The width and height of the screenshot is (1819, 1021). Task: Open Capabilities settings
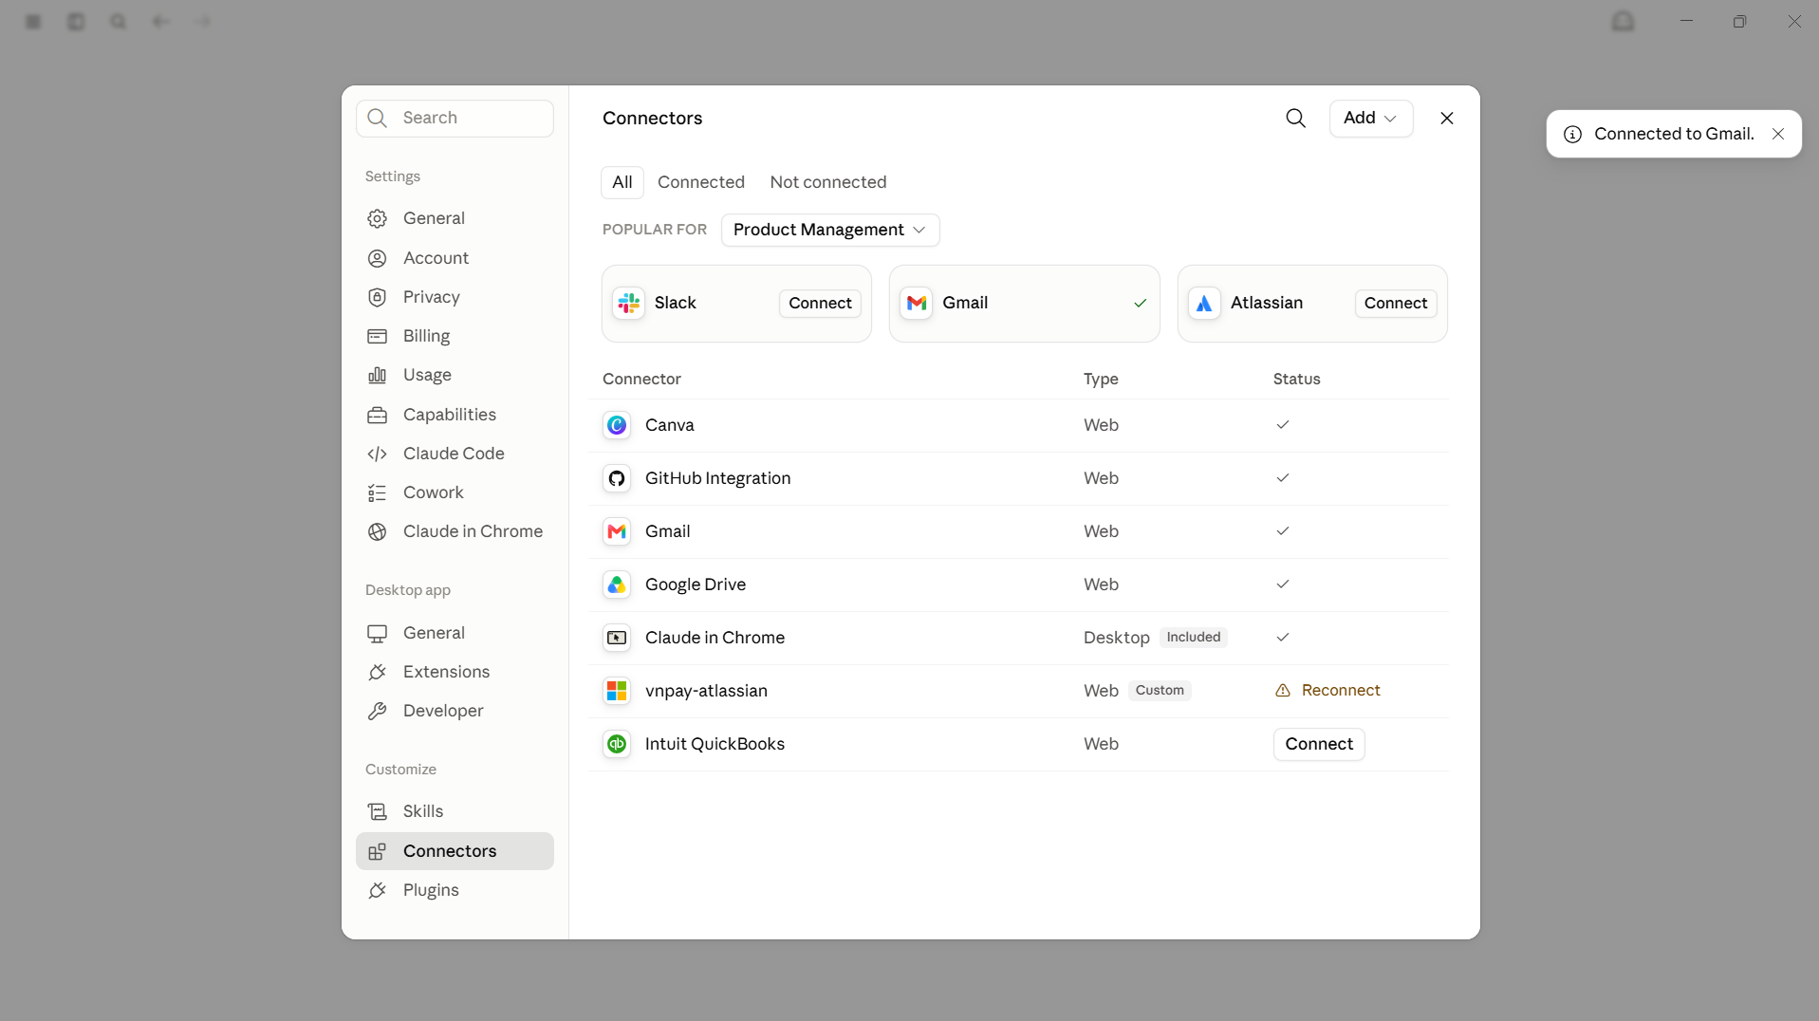click(455, 415)
